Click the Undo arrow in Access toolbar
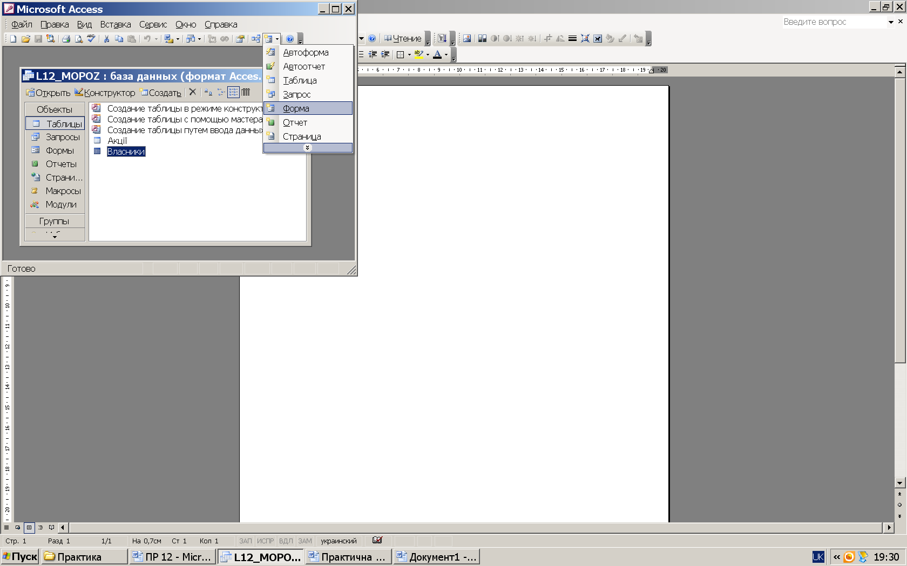 pos(147,39)
